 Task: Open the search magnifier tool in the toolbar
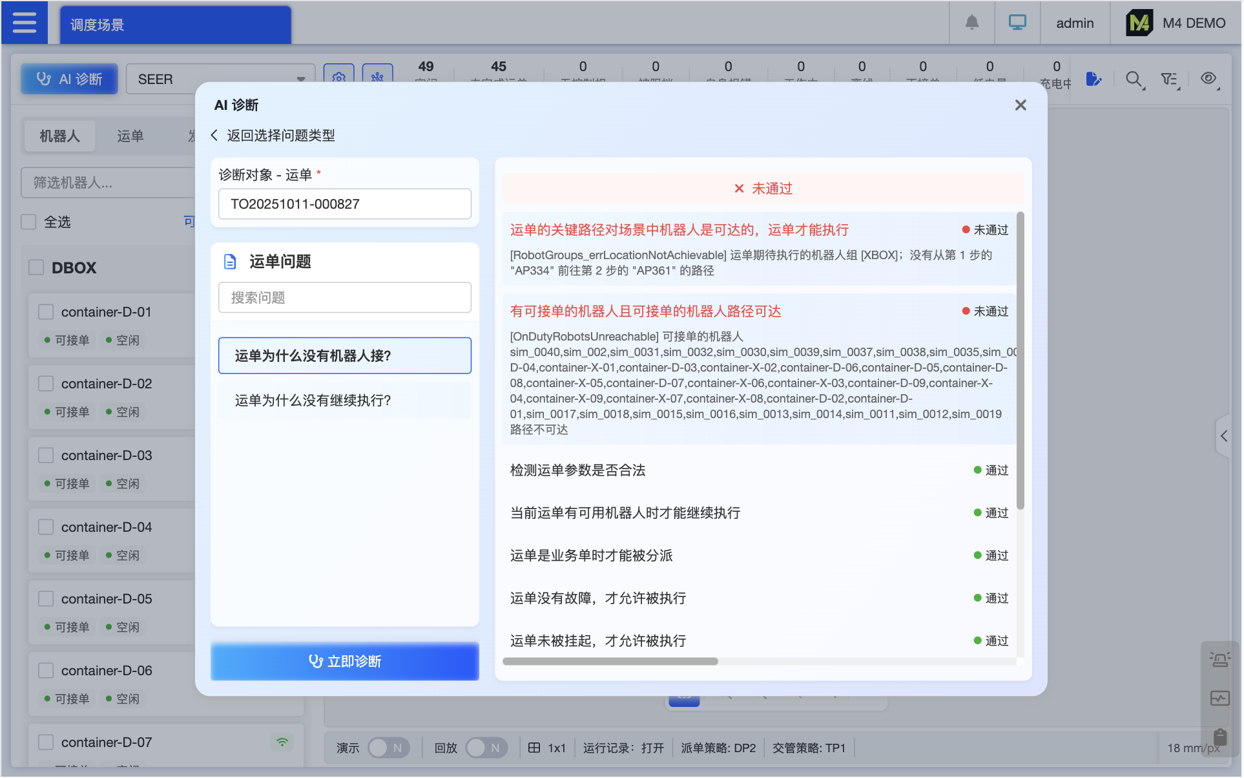[1134, 79]
